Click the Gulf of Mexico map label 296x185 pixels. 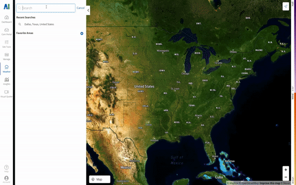click(177, 160)
